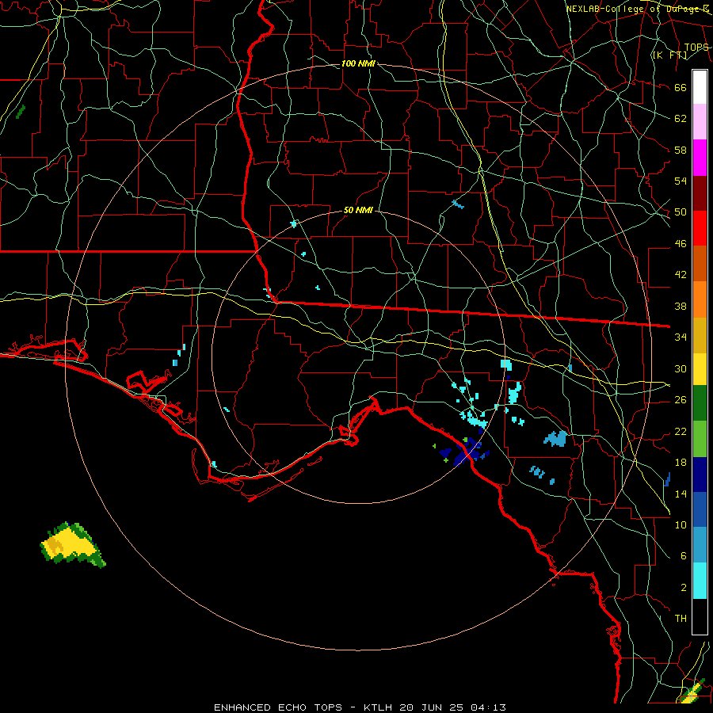This screenshot has width=713, height=713.
Task: Click the black TH legend band
Action: (x=700, y=616)
